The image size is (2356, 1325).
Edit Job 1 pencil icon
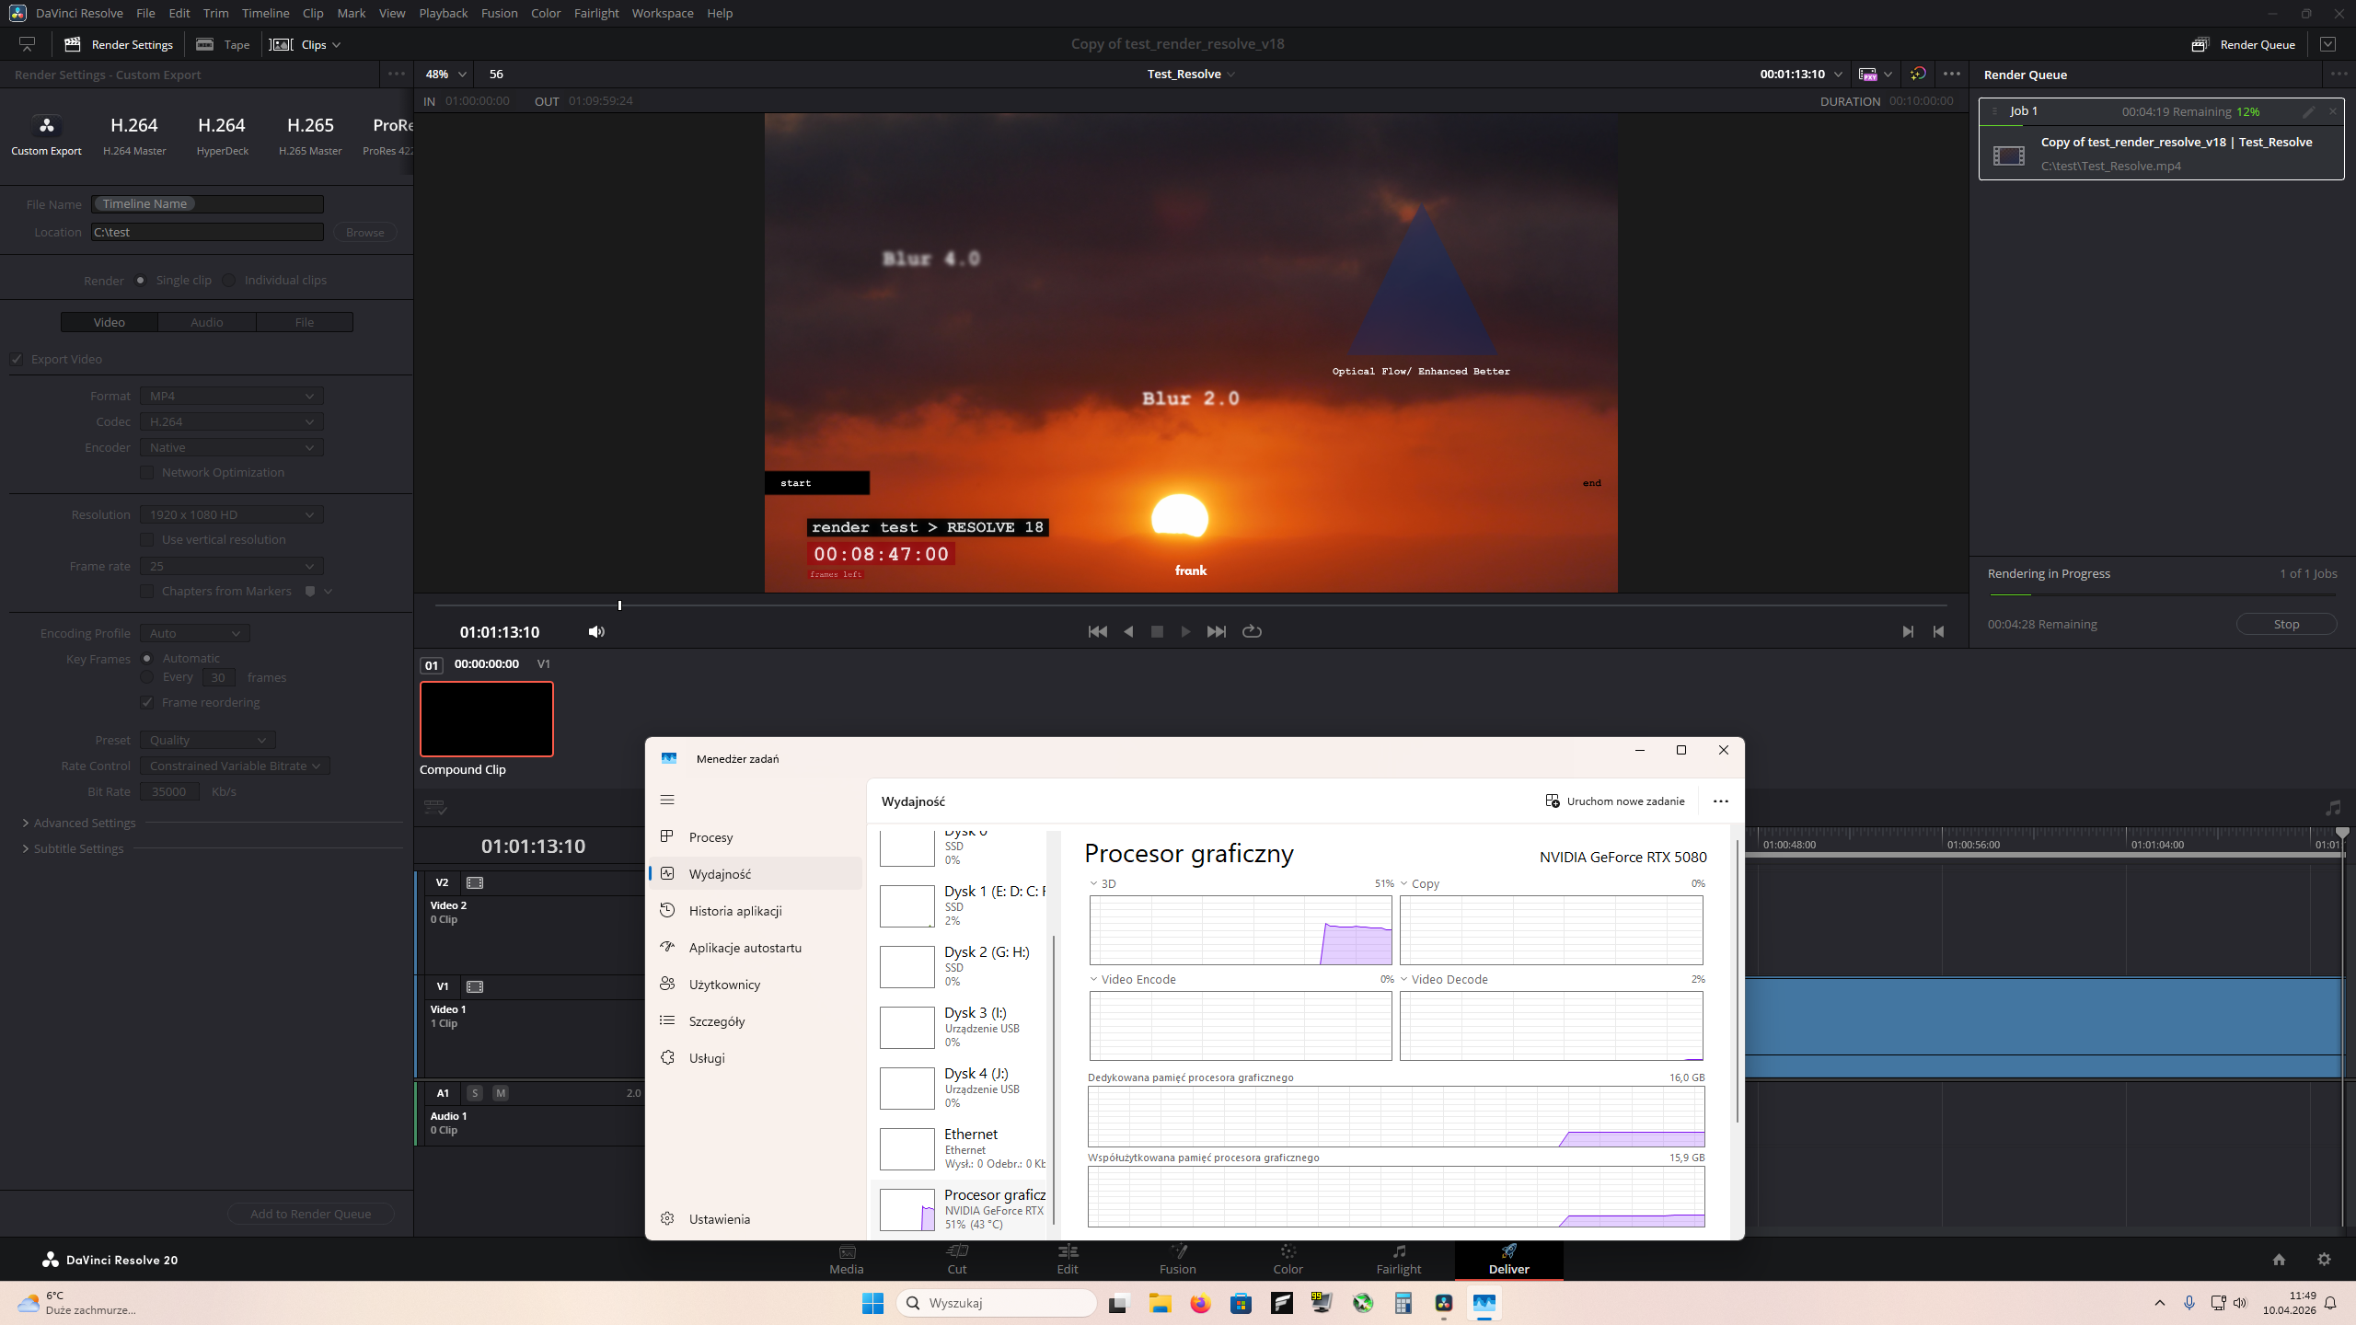pyautogui.click(x=2308, y=111)
